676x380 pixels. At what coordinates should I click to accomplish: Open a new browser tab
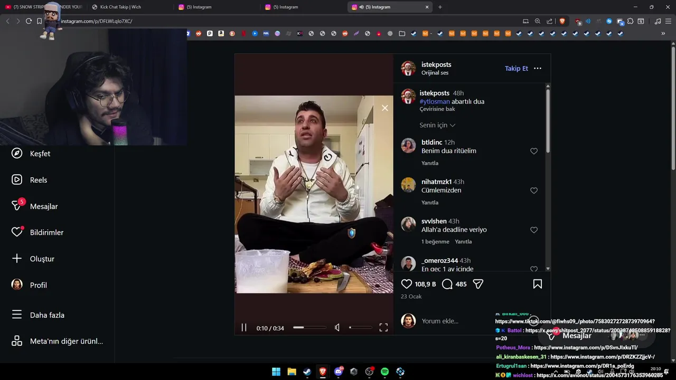click(440, 7)
